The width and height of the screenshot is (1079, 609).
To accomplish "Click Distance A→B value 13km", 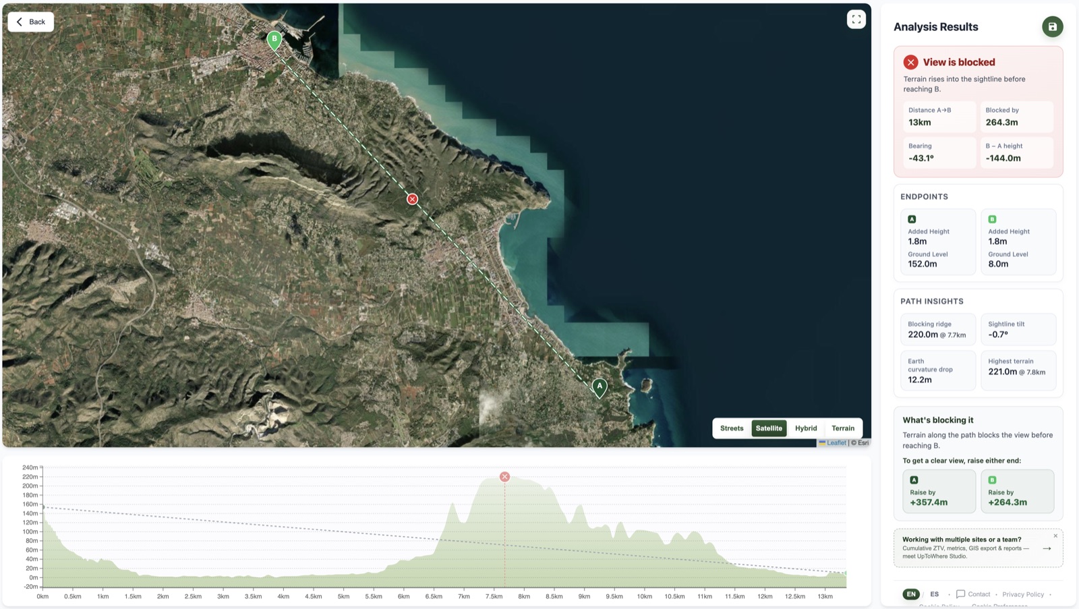I will [x=919, y=122].
